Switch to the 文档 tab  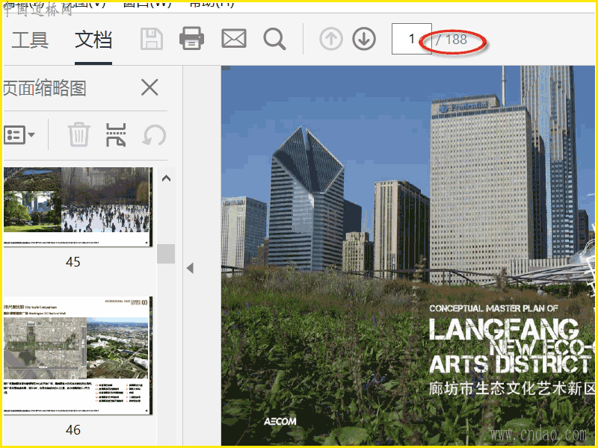[93, 40]
